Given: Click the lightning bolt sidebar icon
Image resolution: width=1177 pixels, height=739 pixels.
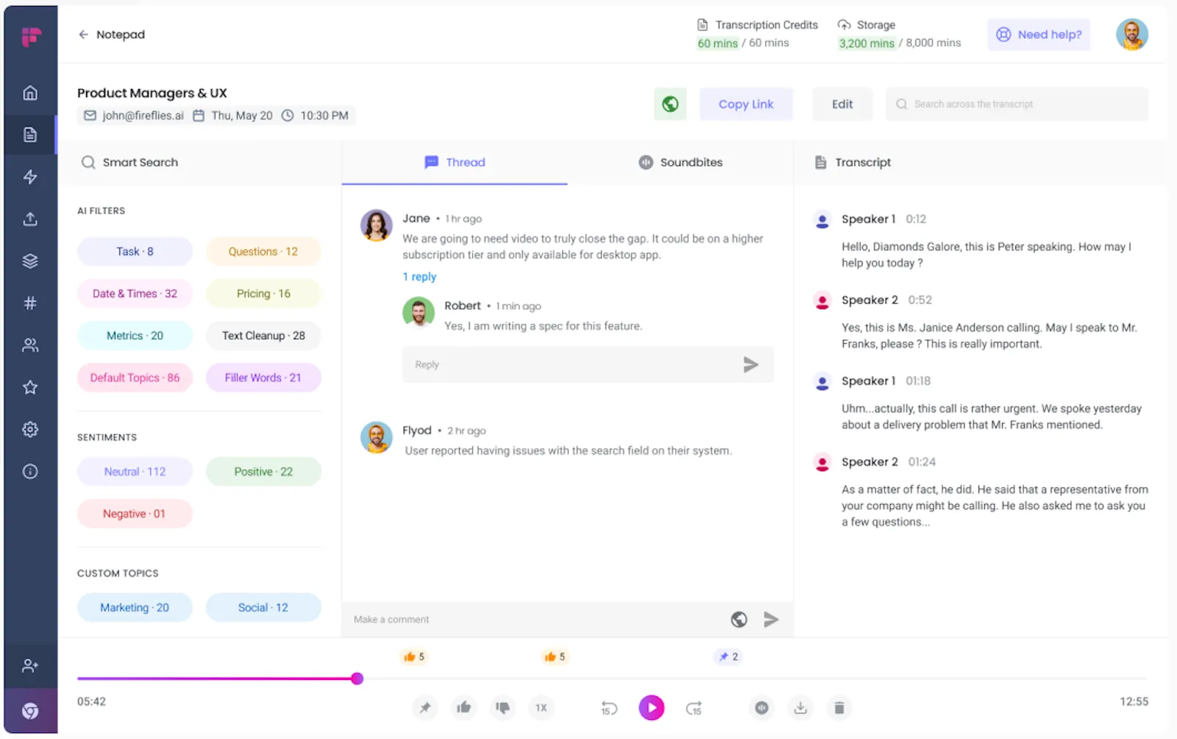Looking at the screenshot, I should [30, 177].
